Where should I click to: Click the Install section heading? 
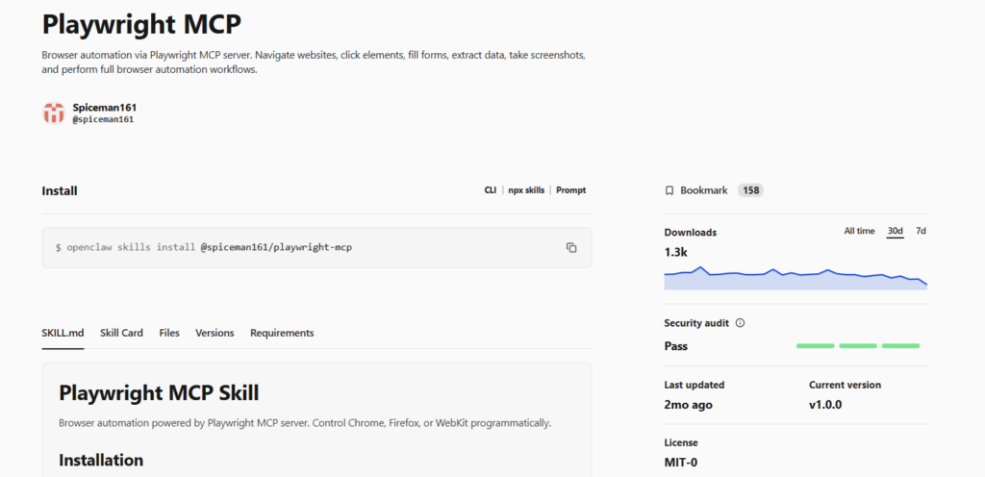coord(60,190)
